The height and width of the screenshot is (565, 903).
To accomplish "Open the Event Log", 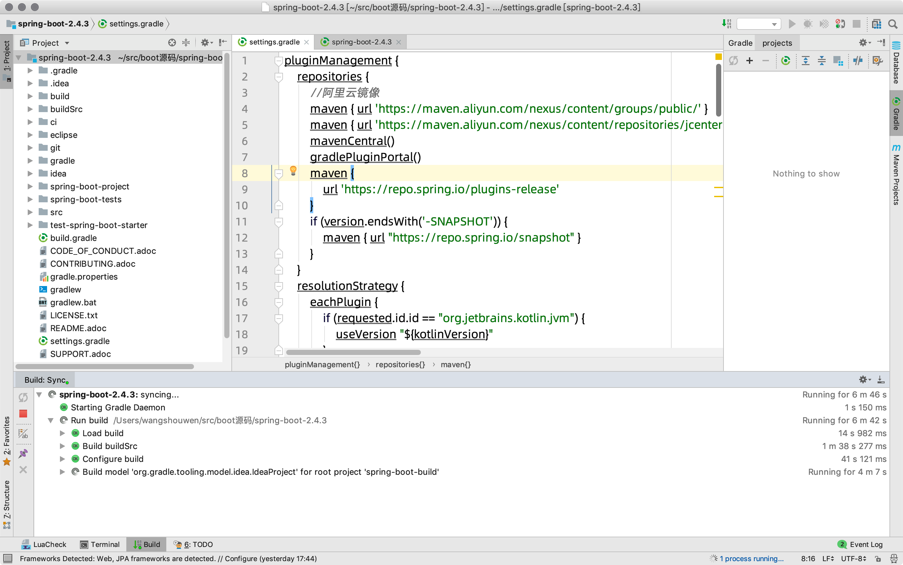I will (861, 544).
